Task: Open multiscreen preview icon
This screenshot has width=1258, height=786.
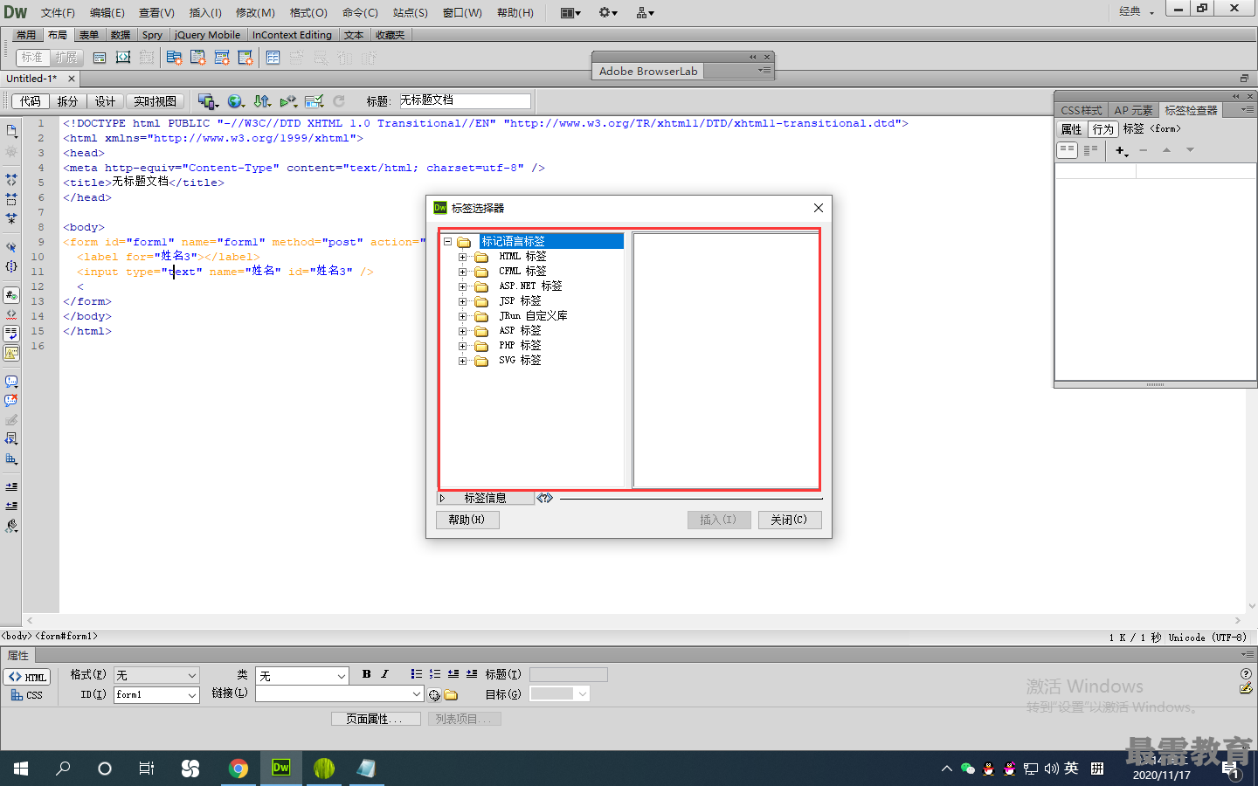Action: [207, 101]
